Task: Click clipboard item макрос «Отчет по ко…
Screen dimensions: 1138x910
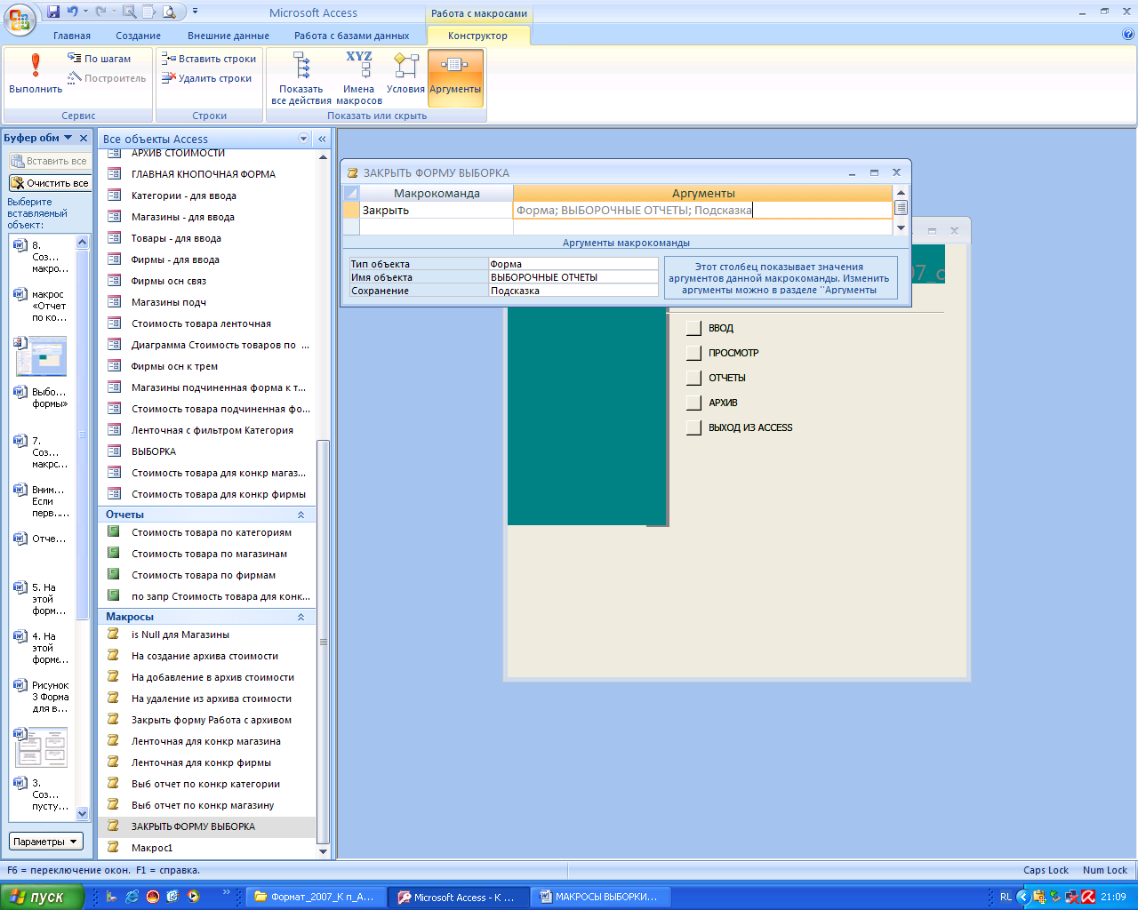Action: [41, 306]
